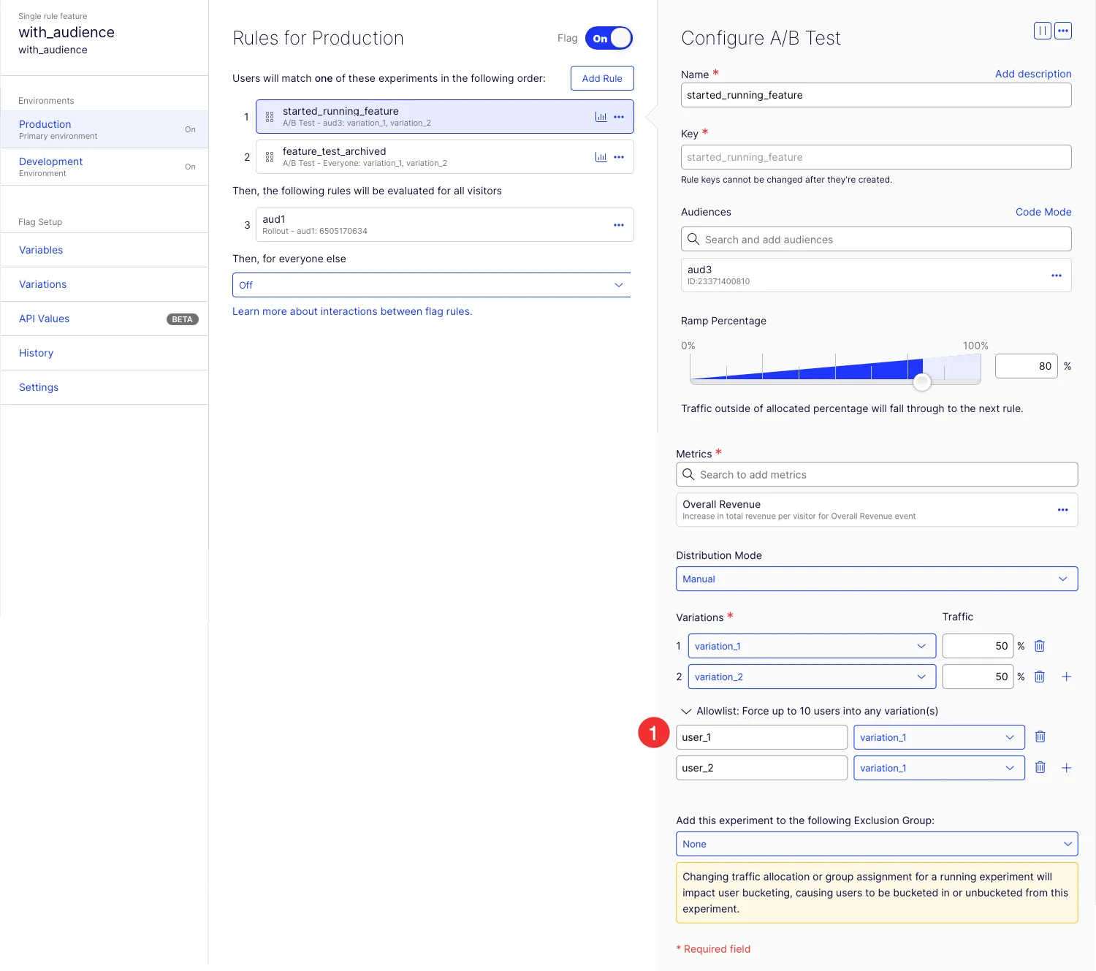
Task: Open more-actions menu in Configure A/B Test header
Action: [x=1063, y=31]
